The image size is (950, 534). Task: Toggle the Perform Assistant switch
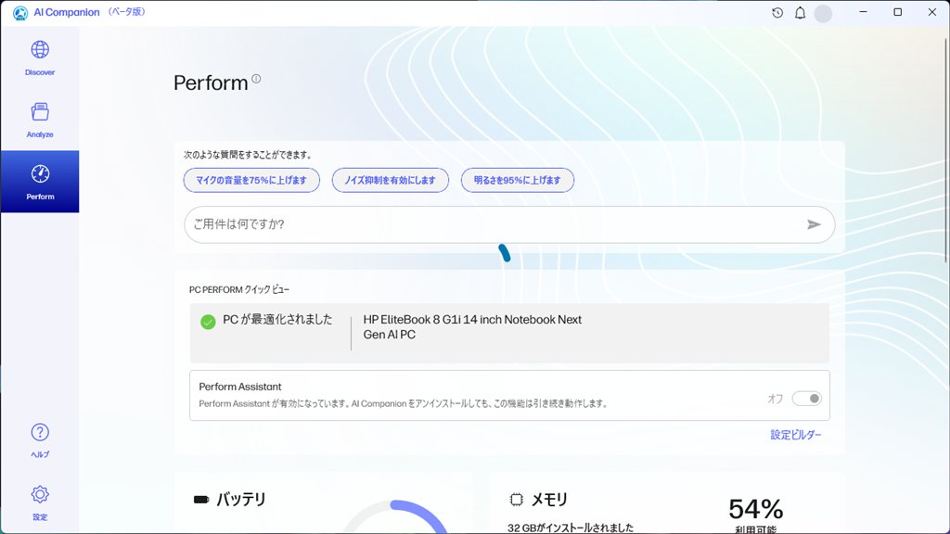[806, 399]
